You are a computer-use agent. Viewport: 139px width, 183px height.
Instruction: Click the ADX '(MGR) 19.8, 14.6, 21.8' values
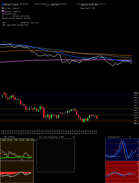(x=29, y=23)
